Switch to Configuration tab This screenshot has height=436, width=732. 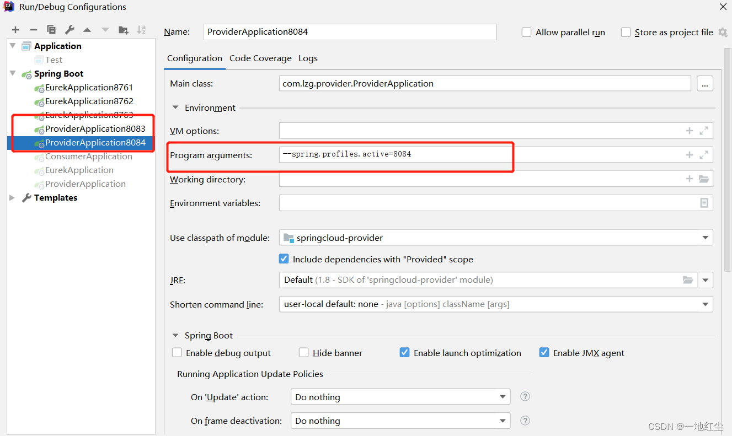[195, 58]
